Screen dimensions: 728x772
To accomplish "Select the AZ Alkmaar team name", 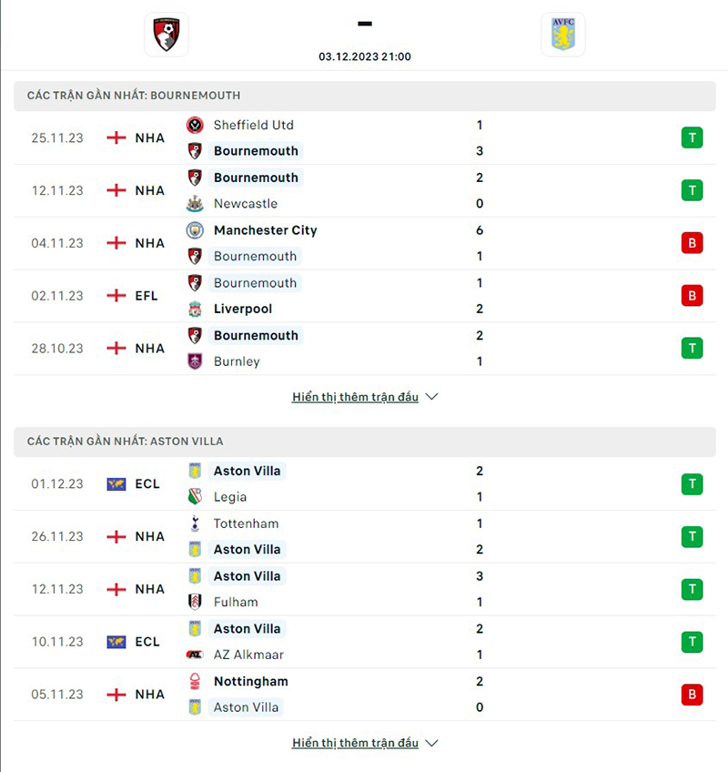I will coord(248,655).
